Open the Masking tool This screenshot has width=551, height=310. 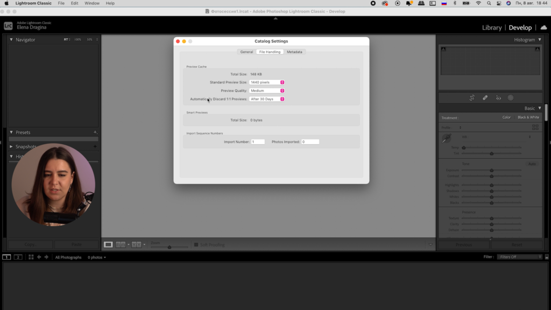[x=511, y=98]
